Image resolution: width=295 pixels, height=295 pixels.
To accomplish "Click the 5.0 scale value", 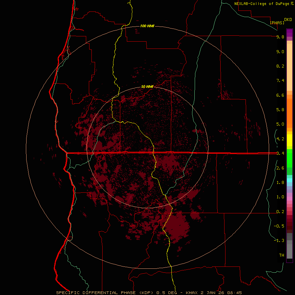I will click(x=280, y=124).
